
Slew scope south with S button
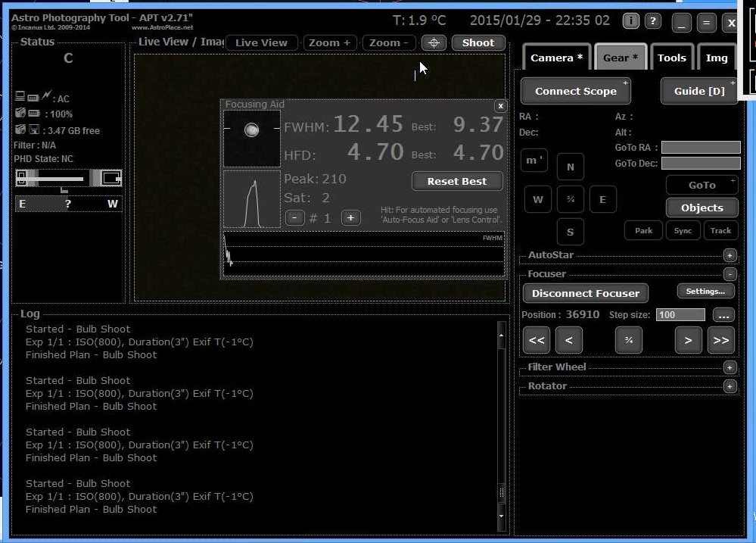[571, 232]
